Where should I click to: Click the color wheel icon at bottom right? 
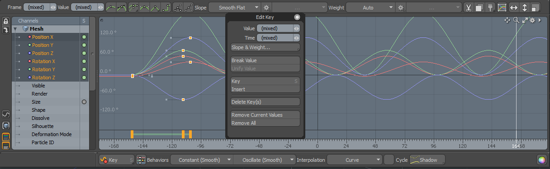[x=541, y=160]
